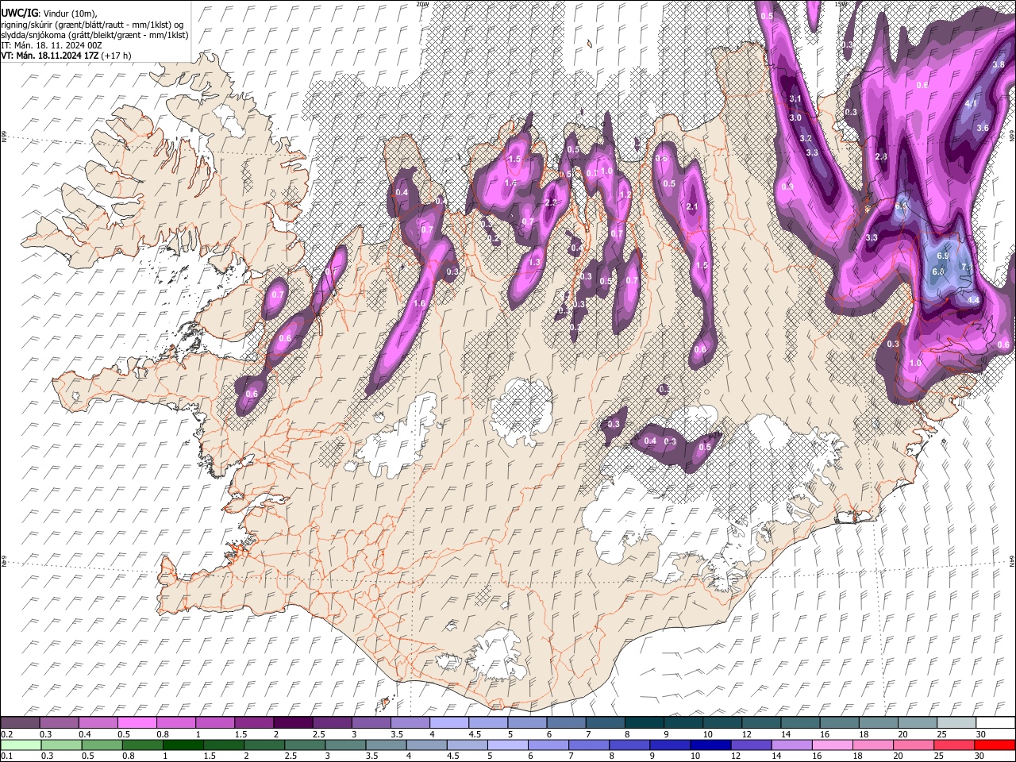Click the 6.8 precipitation value on the map
The height and width of the screenshot is (762, 1016).
(x=938, y=271)
